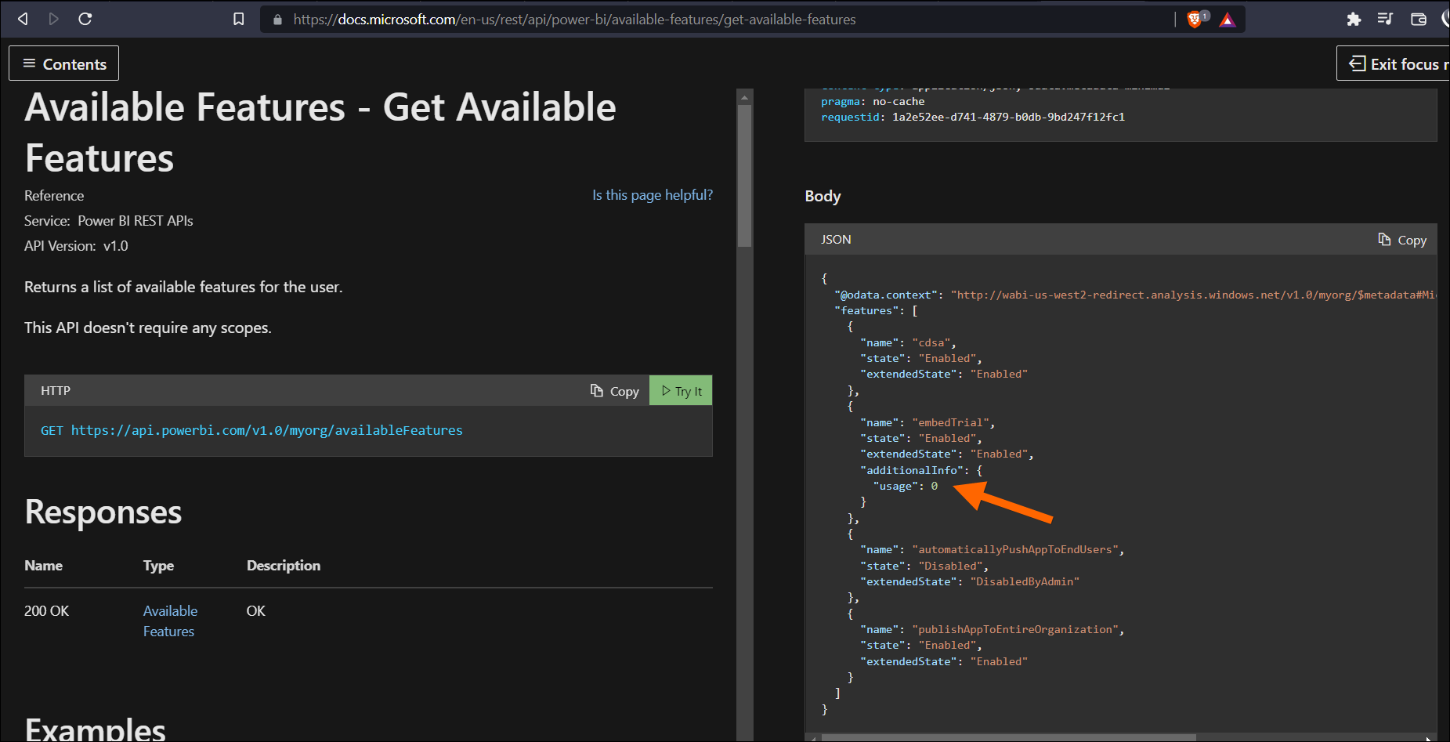Click the "usage": 0 value line

905,486
